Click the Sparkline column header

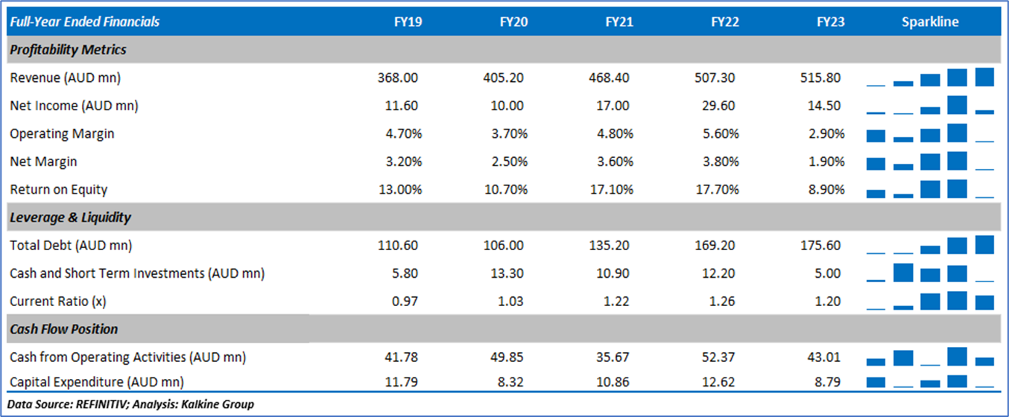pyautogui.click(x=930, y=22)
